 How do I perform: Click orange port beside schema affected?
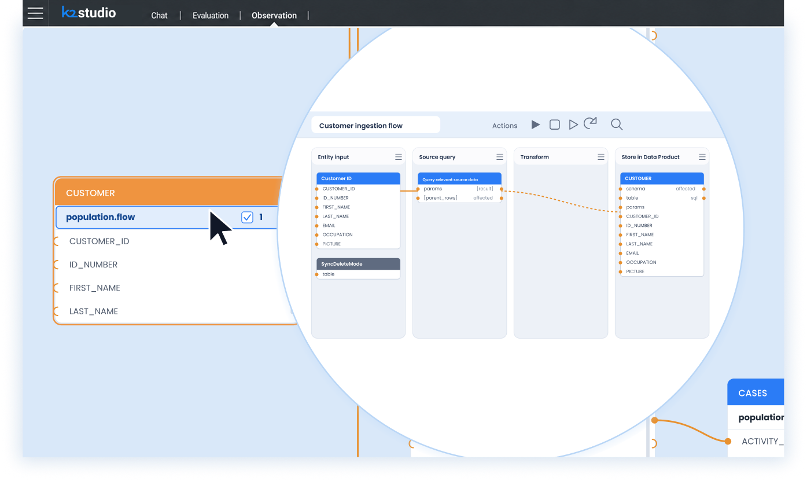[703, 189]
